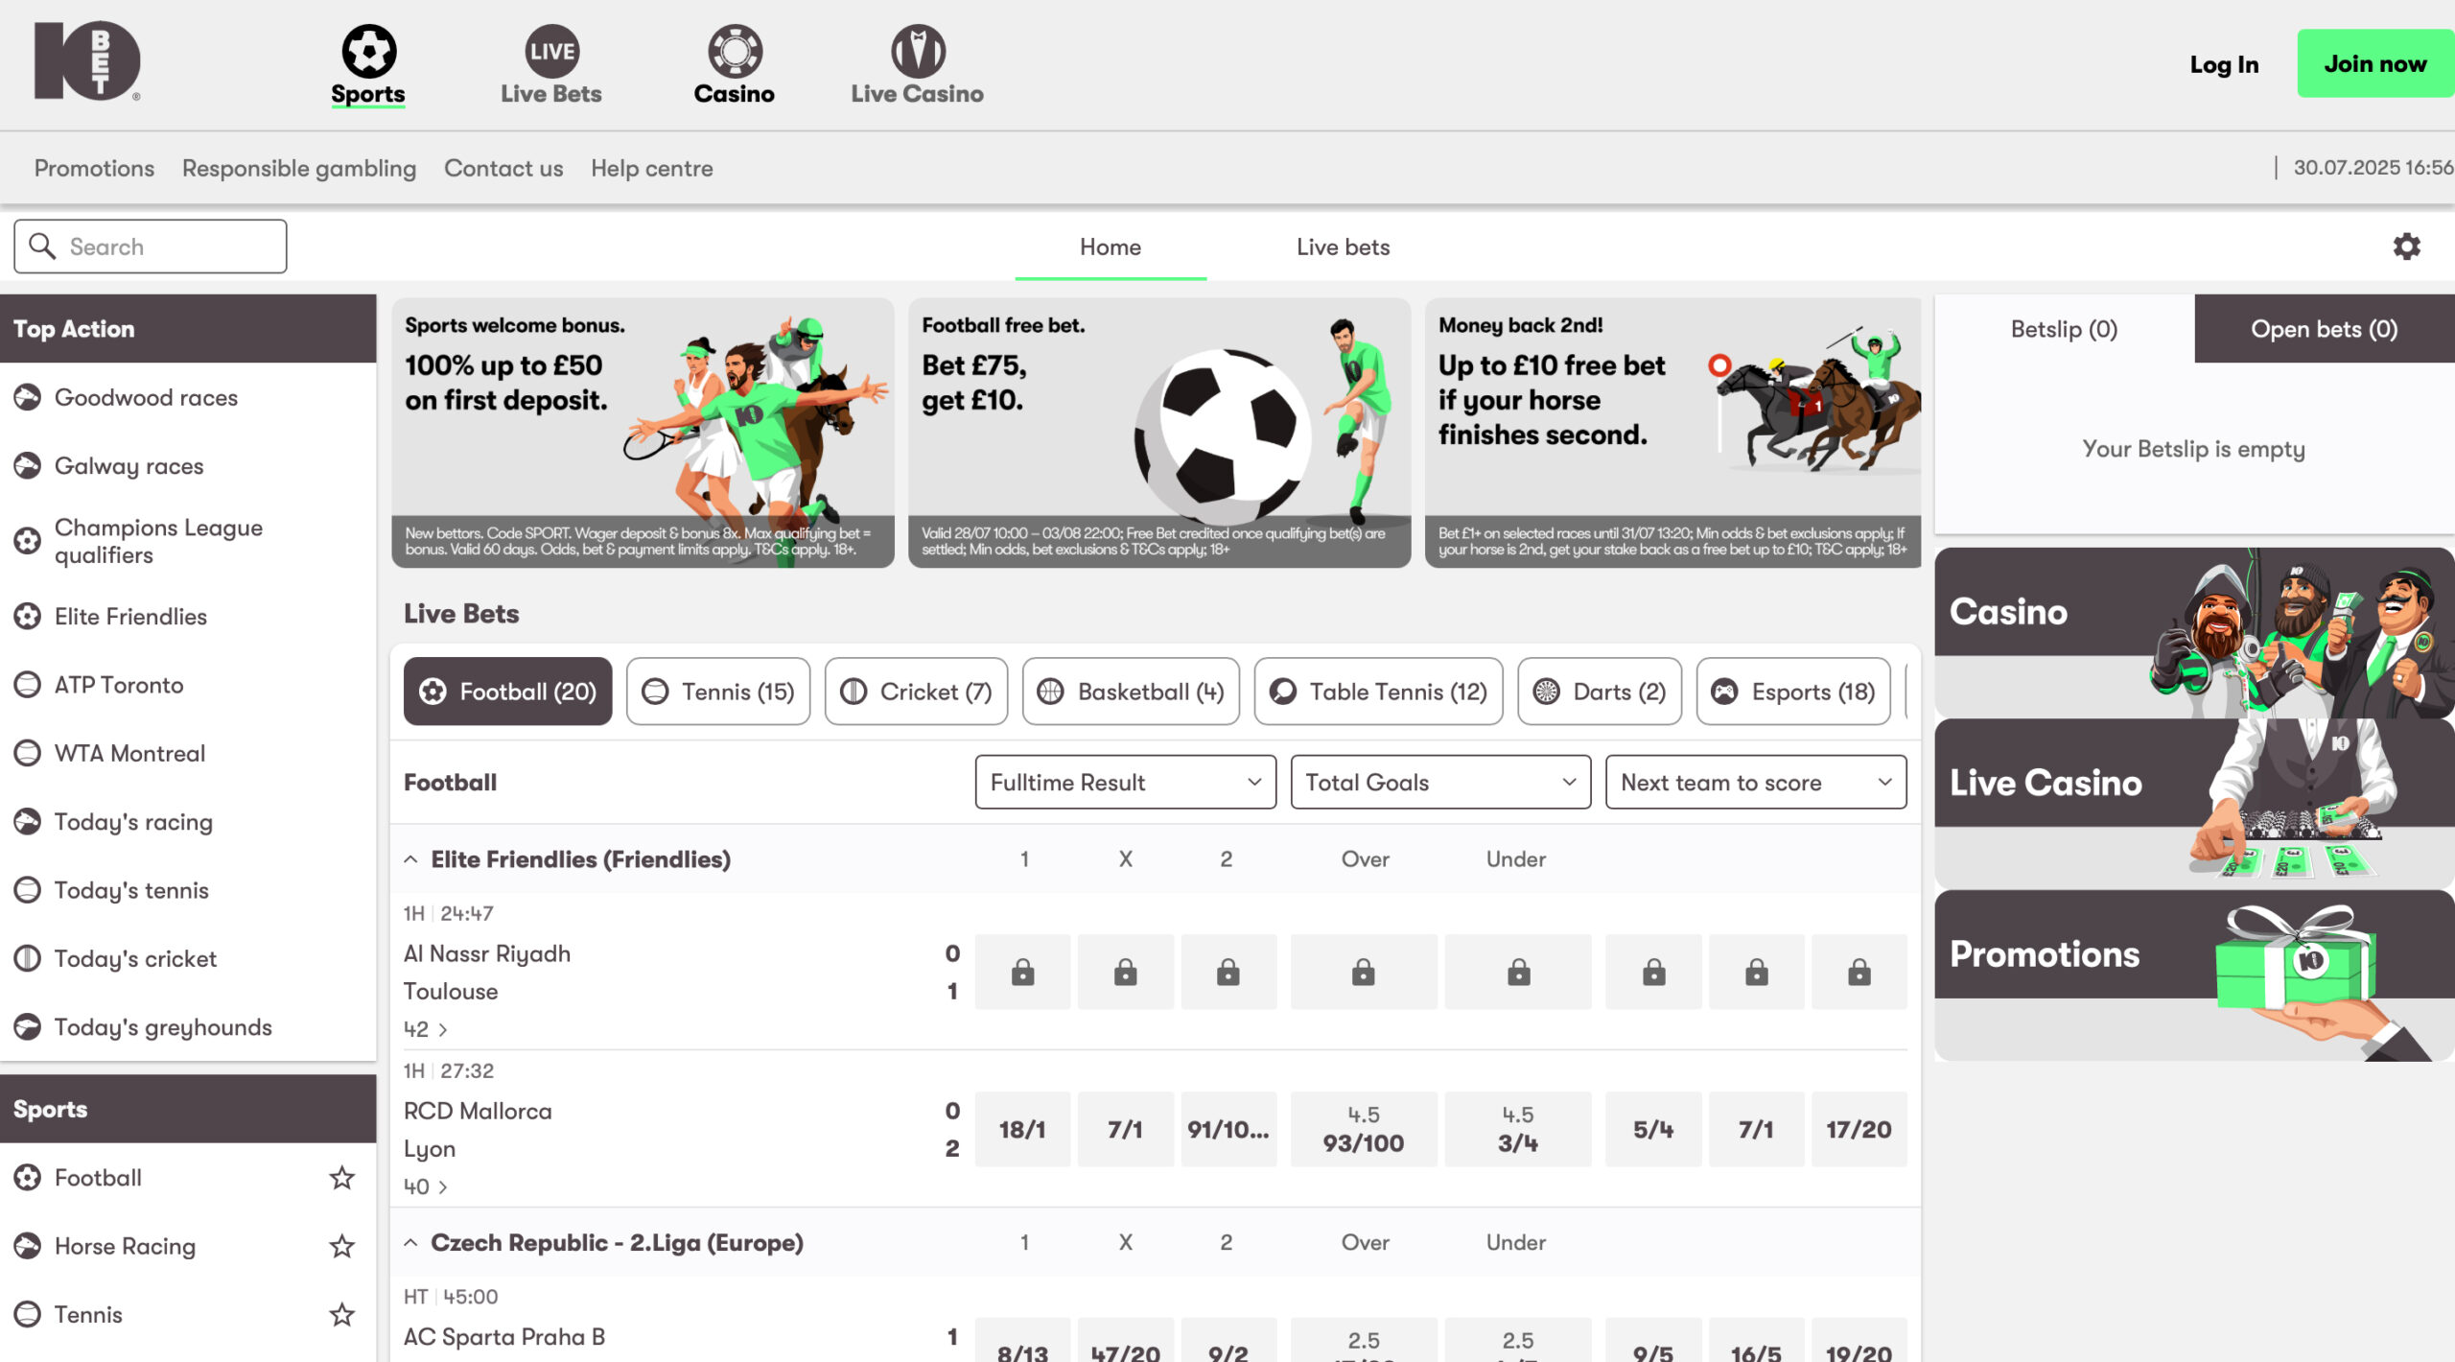Open the Help centre link
This screenshot has height=1362, width=2455.
[x=651, y=168]
